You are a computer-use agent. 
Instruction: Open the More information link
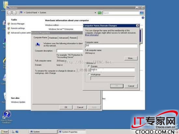[92, 35]
